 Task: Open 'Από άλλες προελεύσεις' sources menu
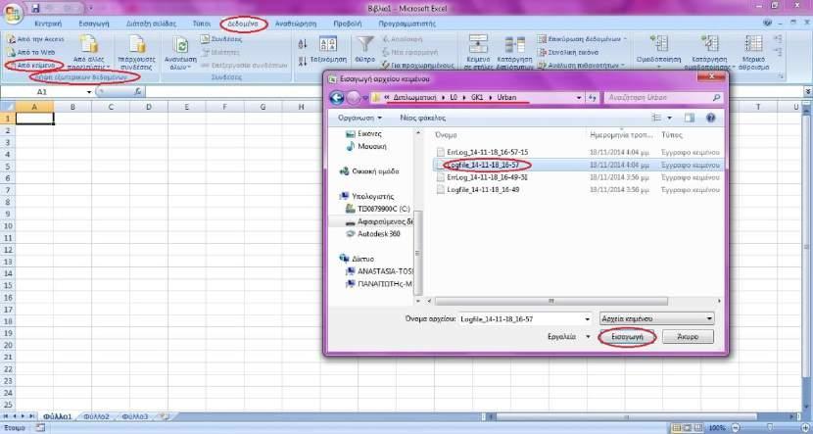89,54
